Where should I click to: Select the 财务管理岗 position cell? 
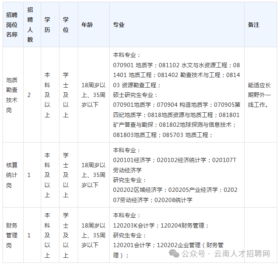coord(13,235)
